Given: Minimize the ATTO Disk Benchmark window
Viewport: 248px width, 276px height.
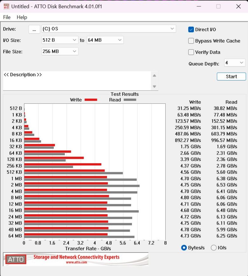Looking at the screenshot, I should [x=199, y=6].
